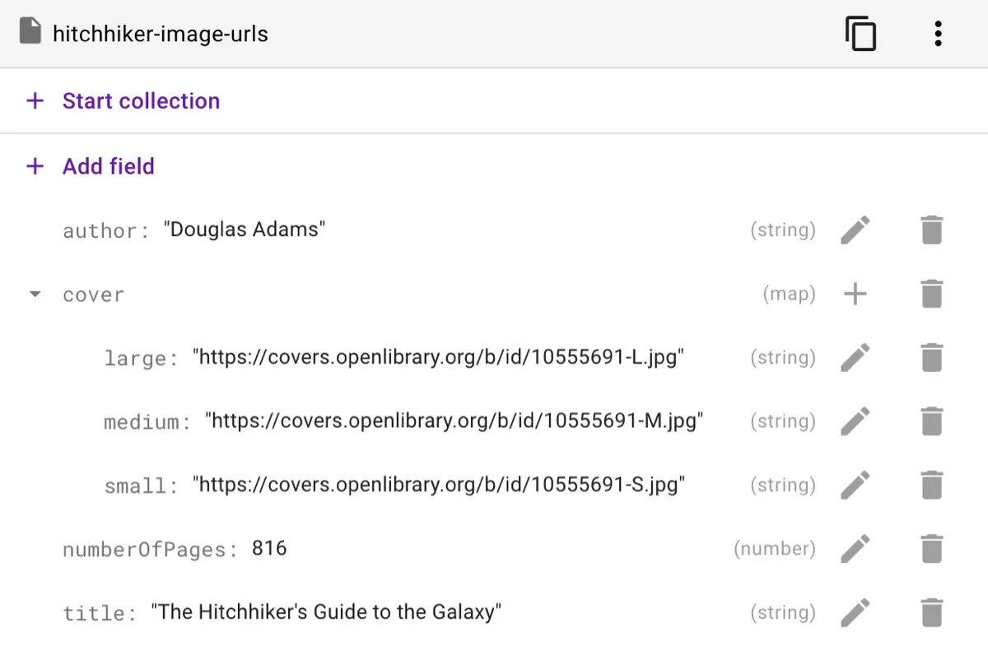Delete the numberOfPages field
Viewport: 988px width, 669px height.
coord(931,548)
